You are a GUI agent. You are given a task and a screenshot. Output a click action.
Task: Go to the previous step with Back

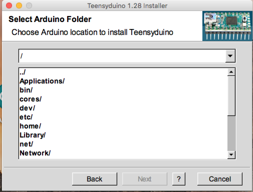(x=94, y=179)
